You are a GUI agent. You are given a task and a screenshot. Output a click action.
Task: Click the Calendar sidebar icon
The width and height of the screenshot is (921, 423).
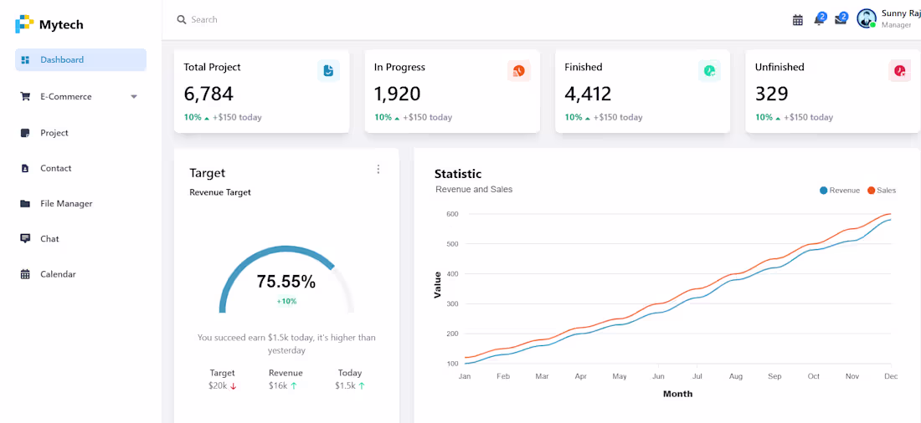pyautogui.click(x=24, y=274)
